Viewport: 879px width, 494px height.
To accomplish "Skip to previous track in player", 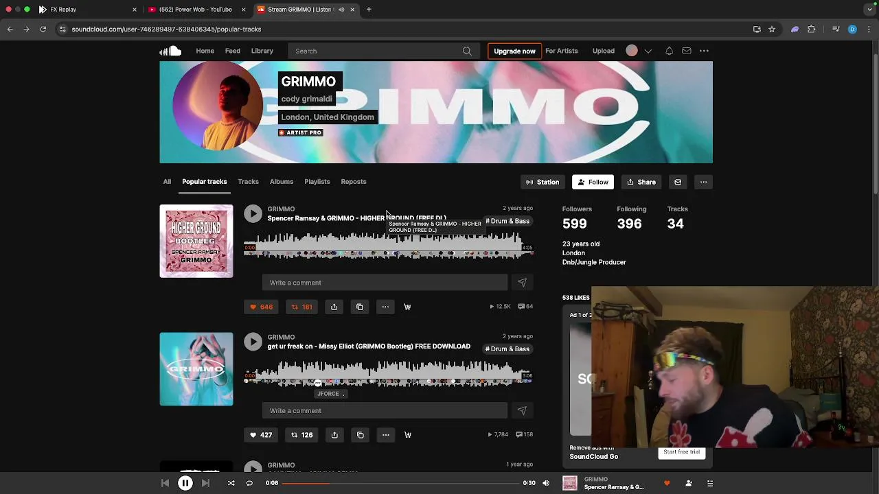I will click(x=165, y=483).
